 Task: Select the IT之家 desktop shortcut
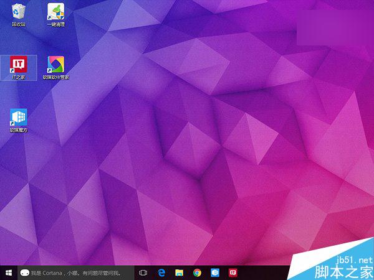click(x=19, y=64)
